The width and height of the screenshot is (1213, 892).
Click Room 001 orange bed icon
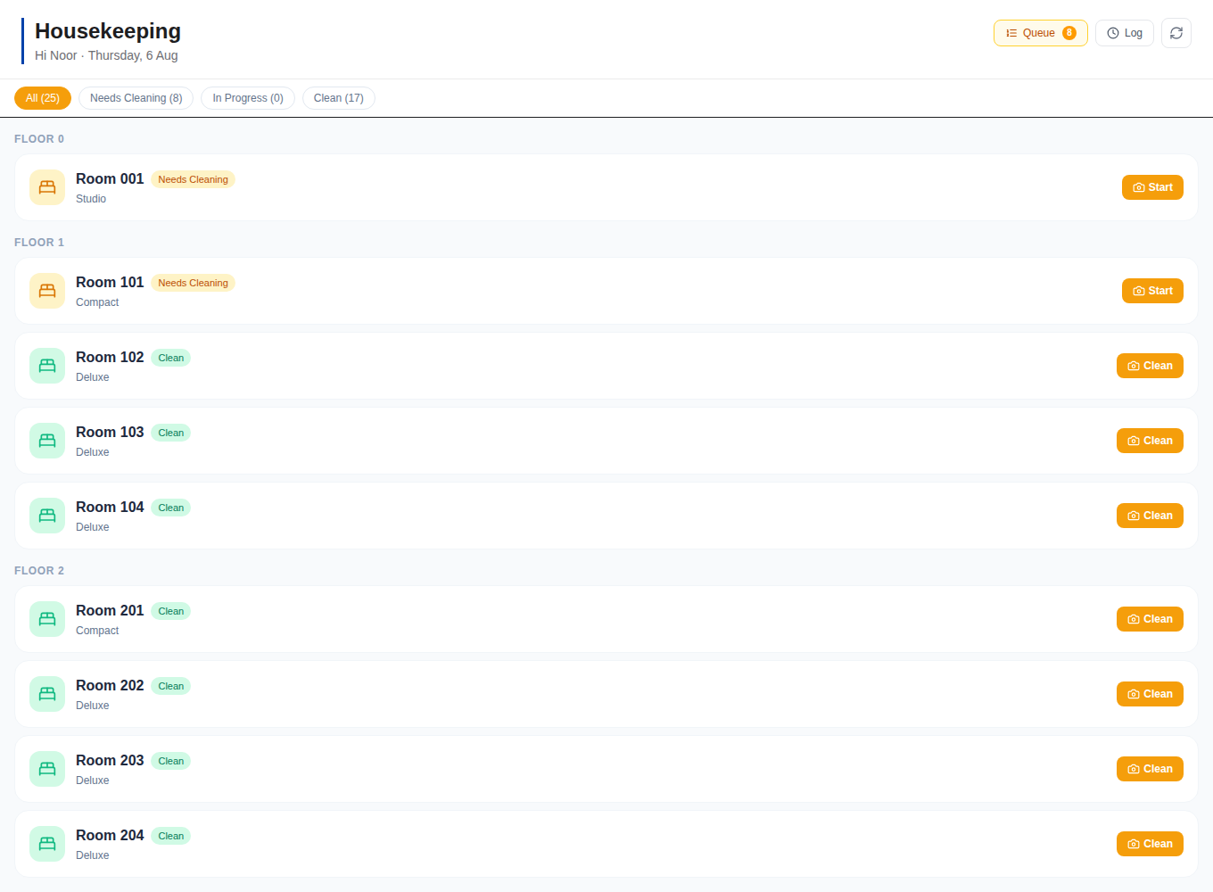[47, 187]
